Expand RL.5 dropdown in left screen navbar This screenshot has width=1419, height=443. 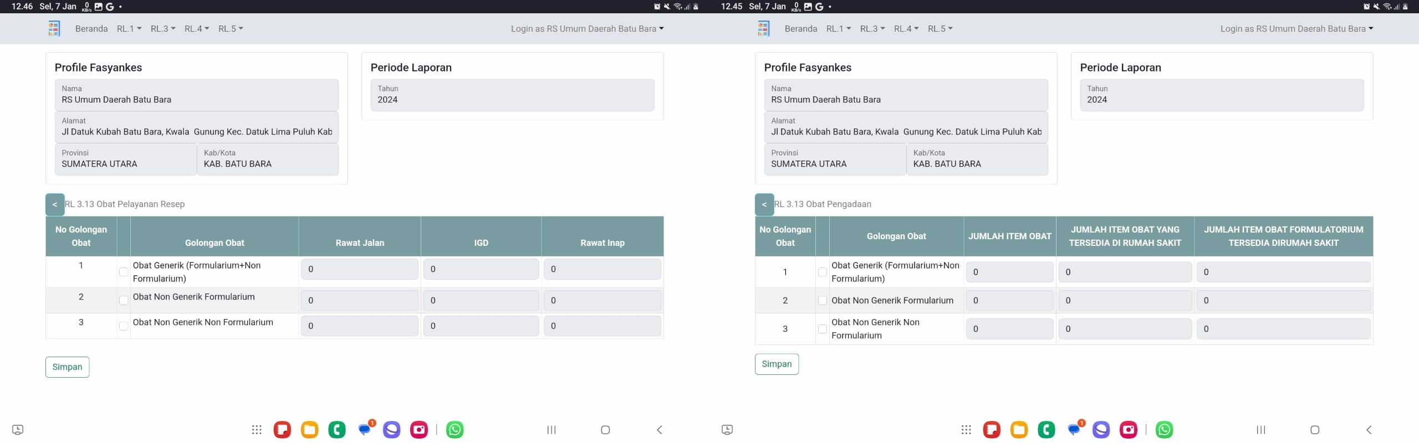(x=231, y=29)
